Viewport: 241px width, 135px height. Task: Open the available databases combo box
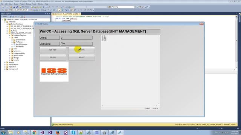pos(18,10)
